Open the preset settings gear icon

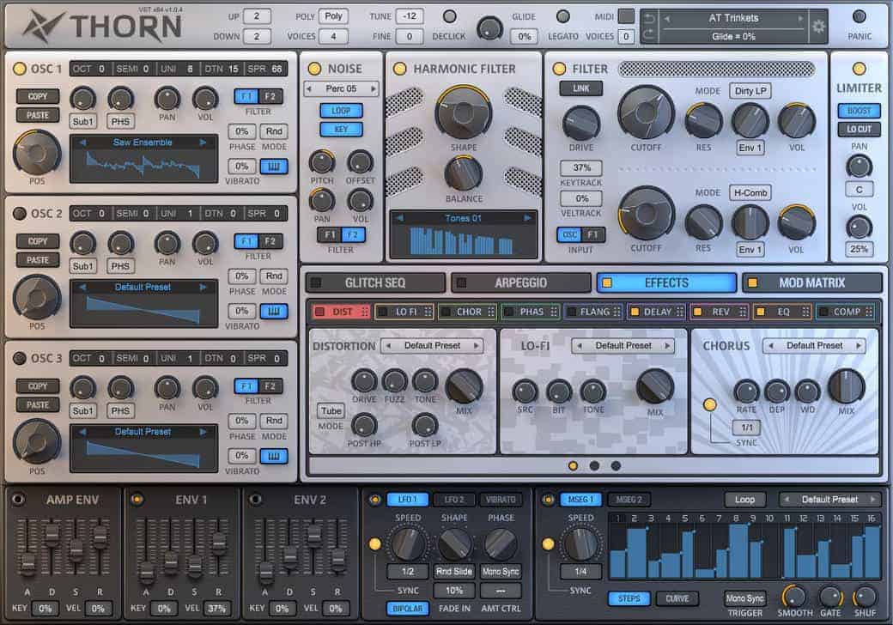tap(818, 26)
